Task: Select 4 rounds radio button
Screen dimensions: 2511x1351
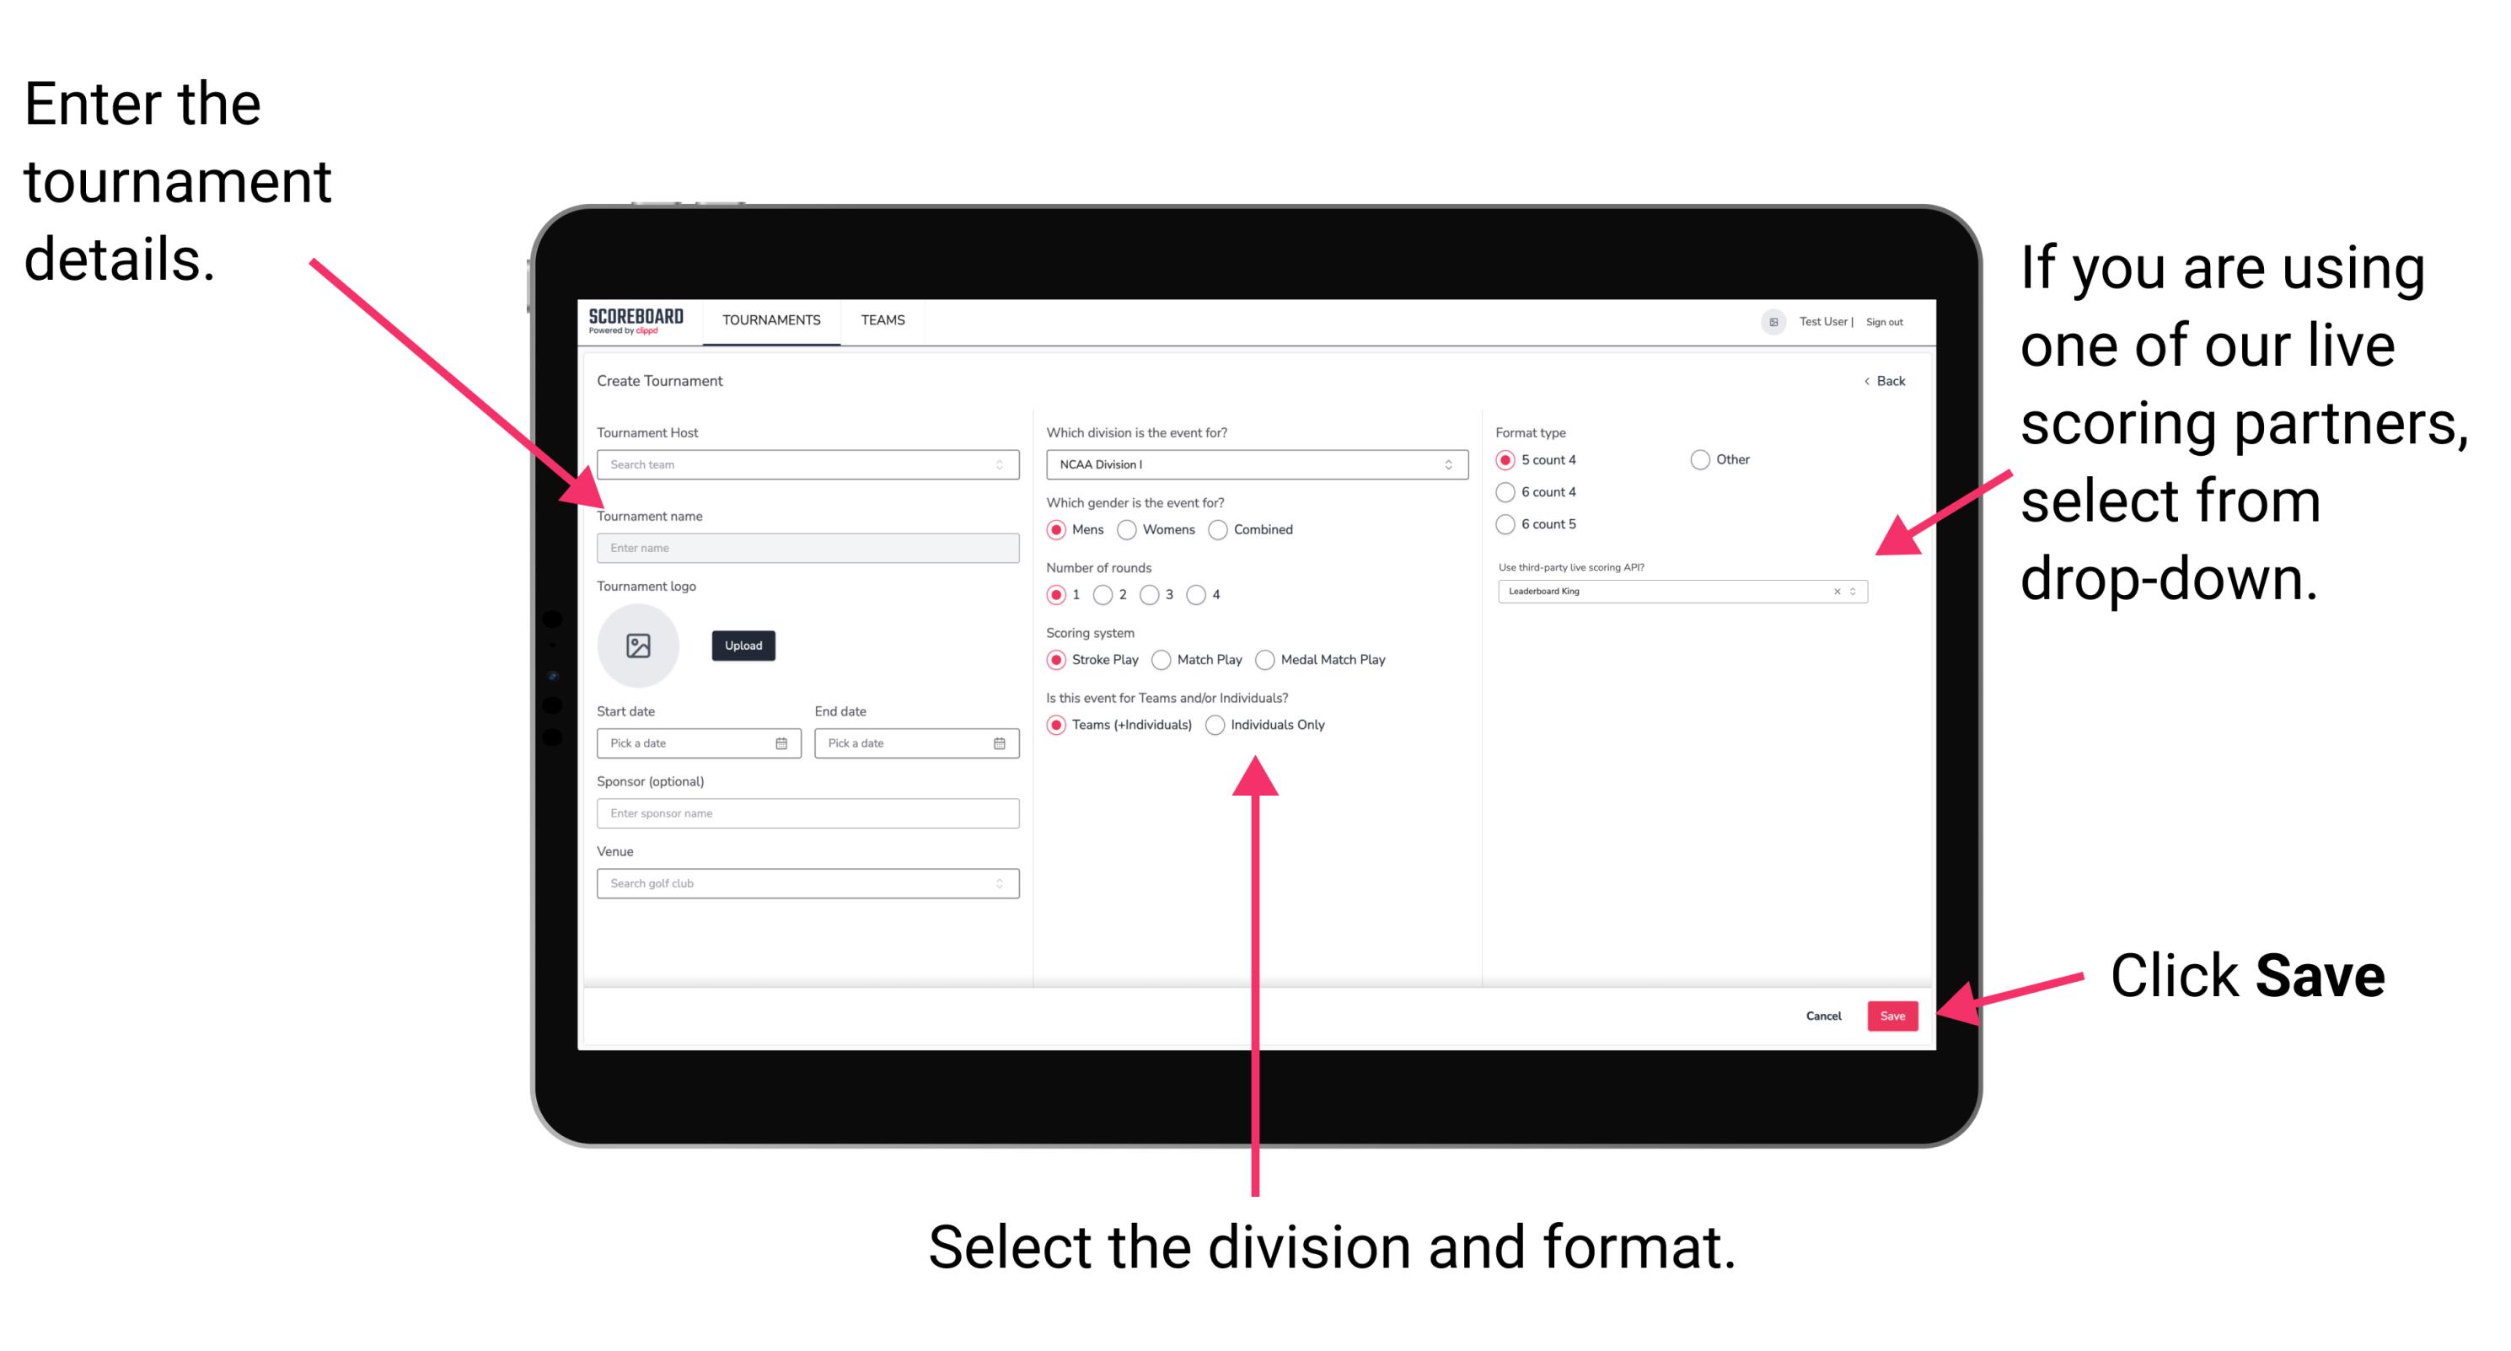Action: tap(1215, 596)
